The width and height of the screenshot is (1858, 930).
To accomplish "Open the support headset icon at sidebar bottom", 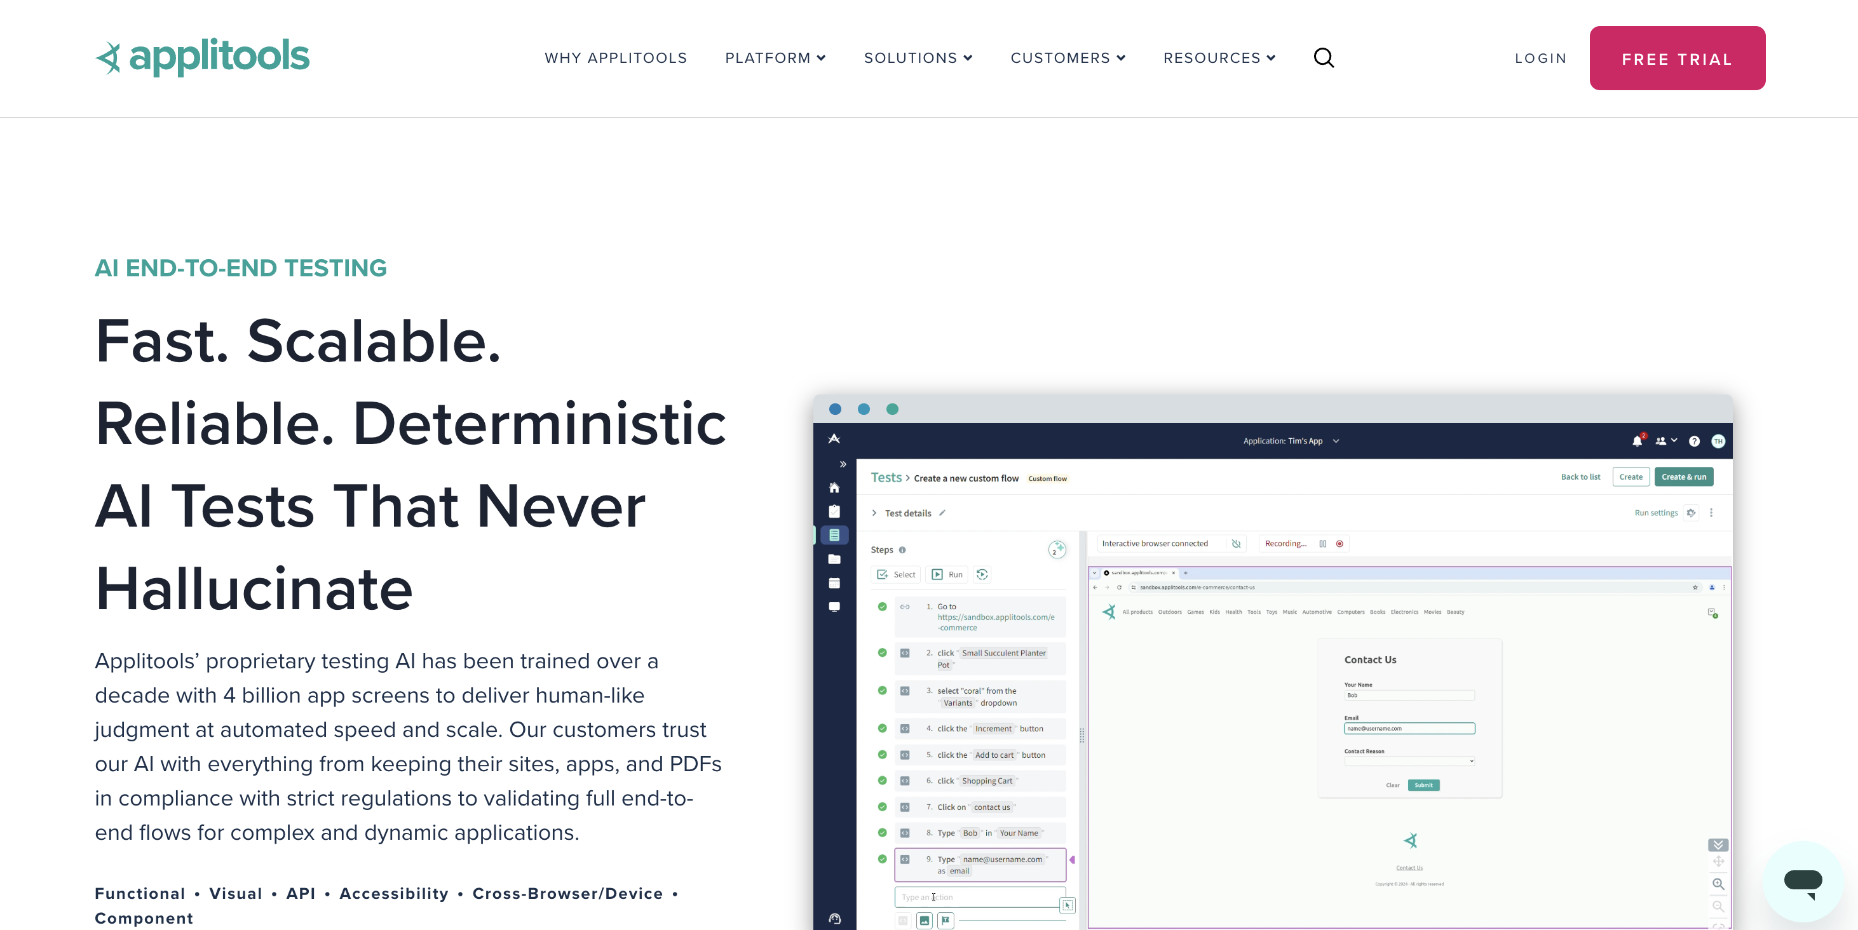I will [x=834, y=919].
